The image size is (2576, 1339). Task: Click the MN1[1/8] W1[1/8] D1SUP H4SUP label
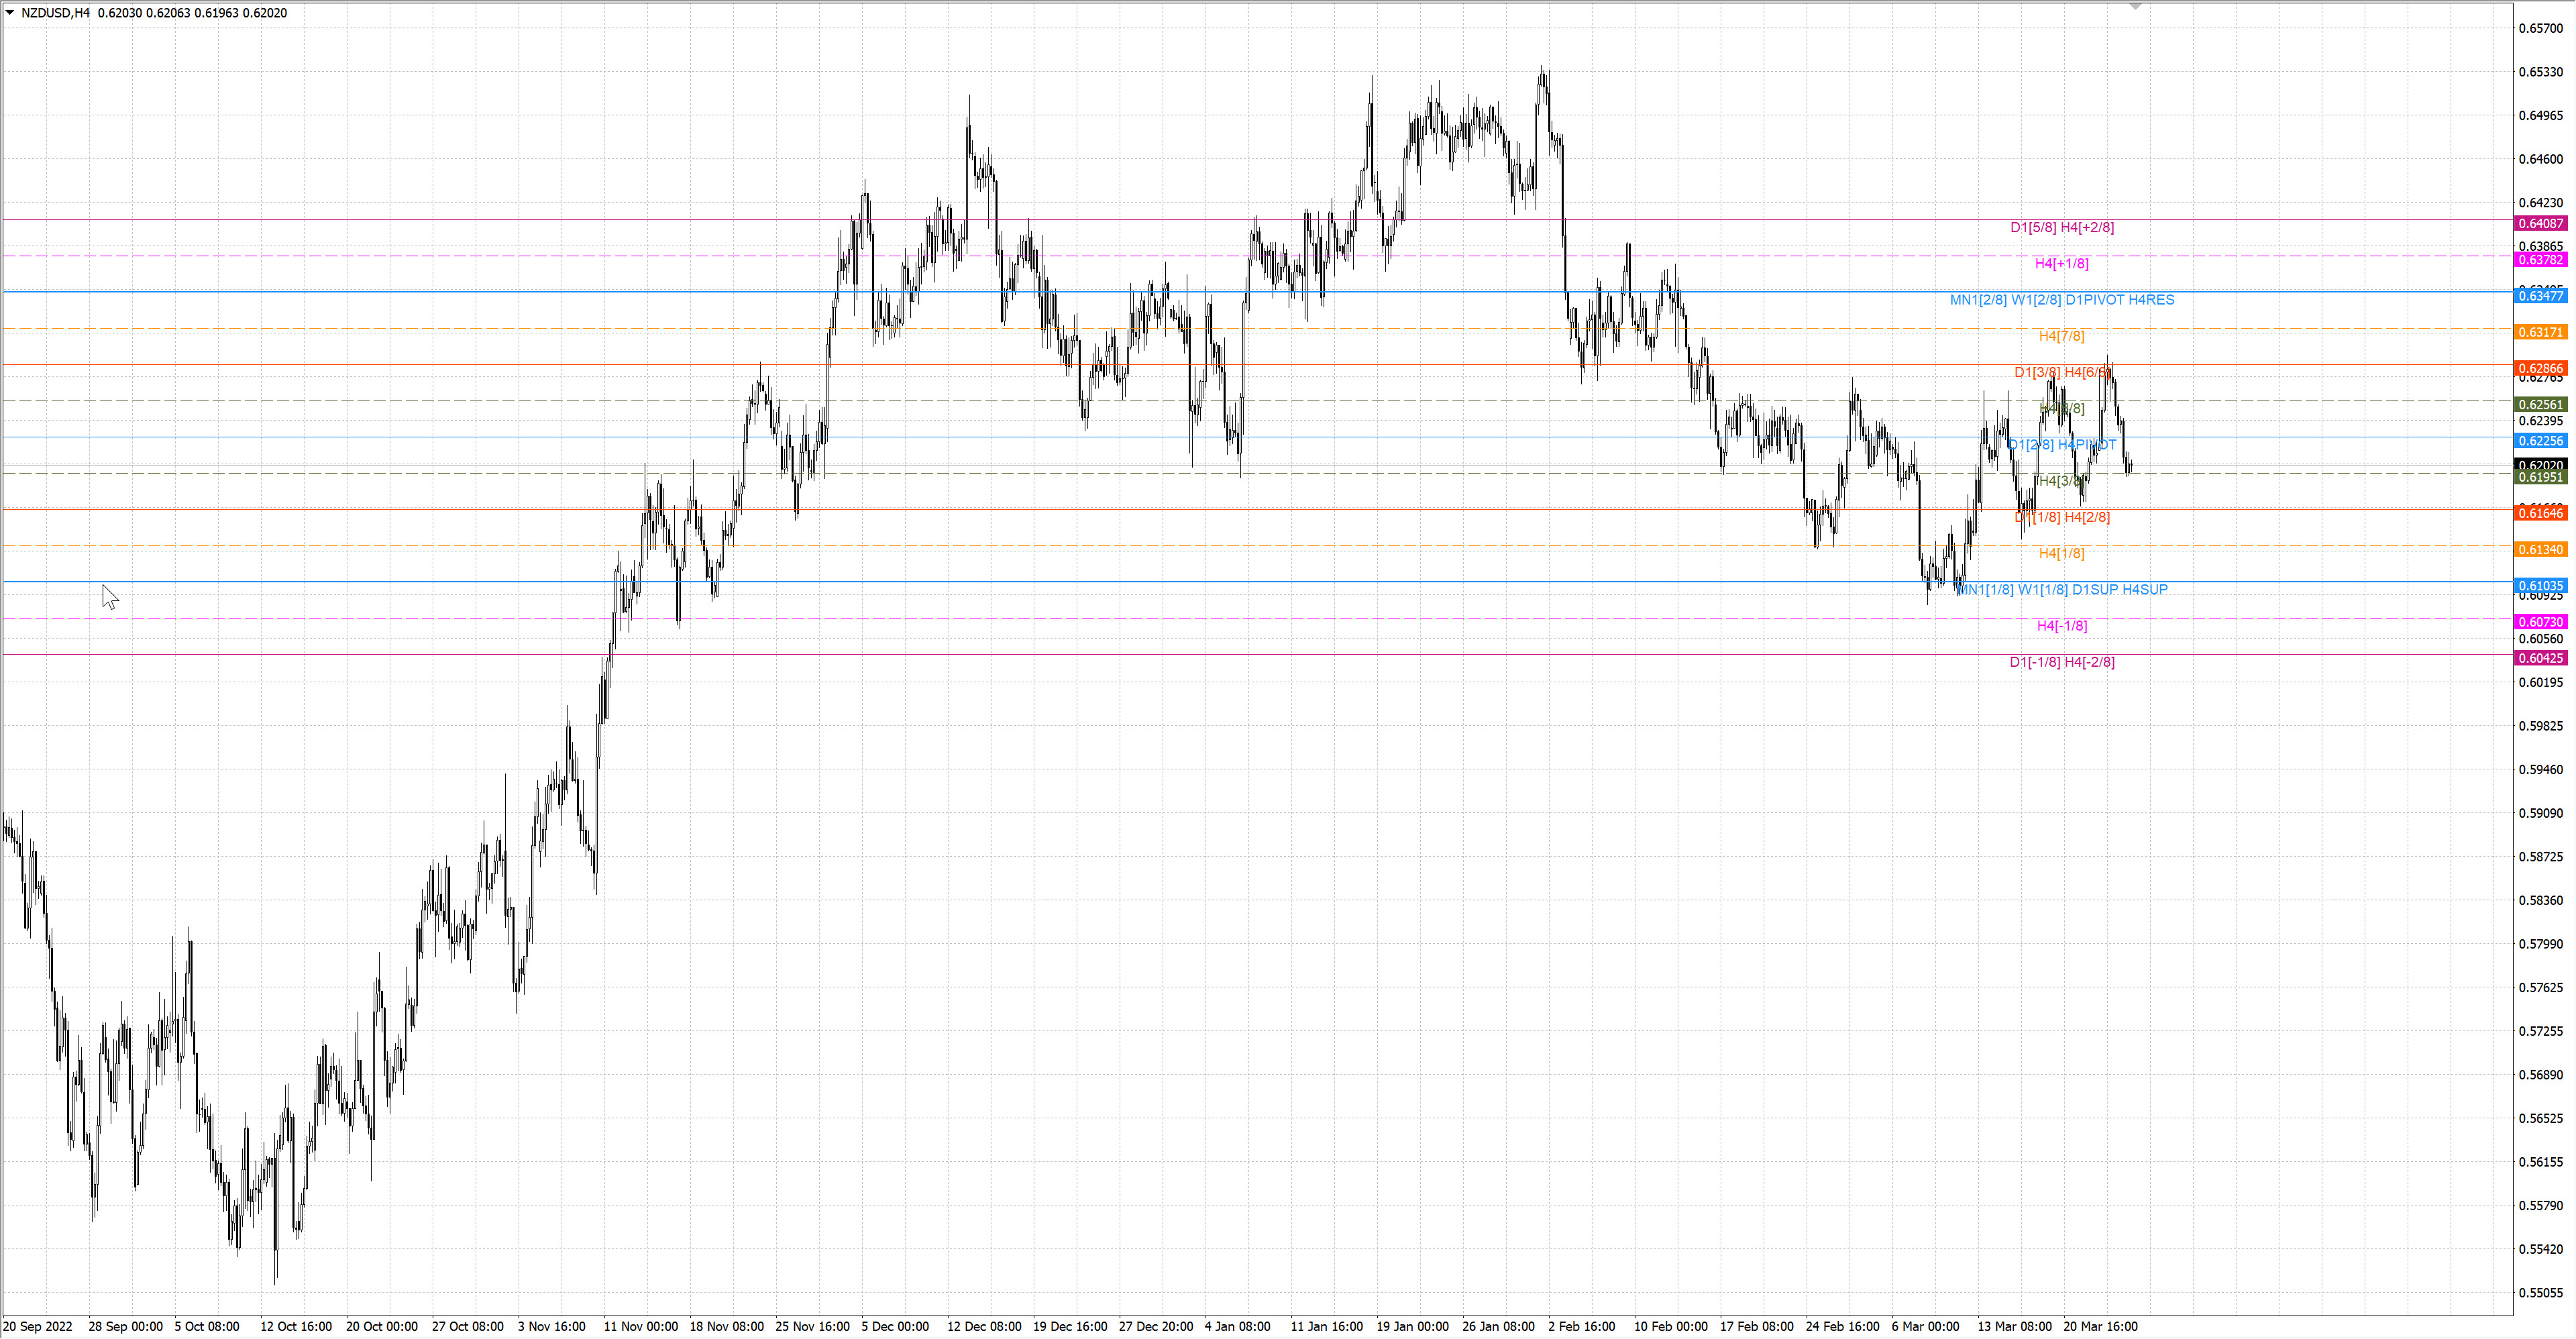pos(2062,590)
